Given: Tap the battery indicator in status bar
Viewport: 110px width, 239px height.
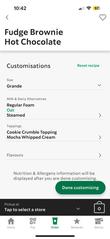Looking at the screenshot, I should tap(97, 8).
